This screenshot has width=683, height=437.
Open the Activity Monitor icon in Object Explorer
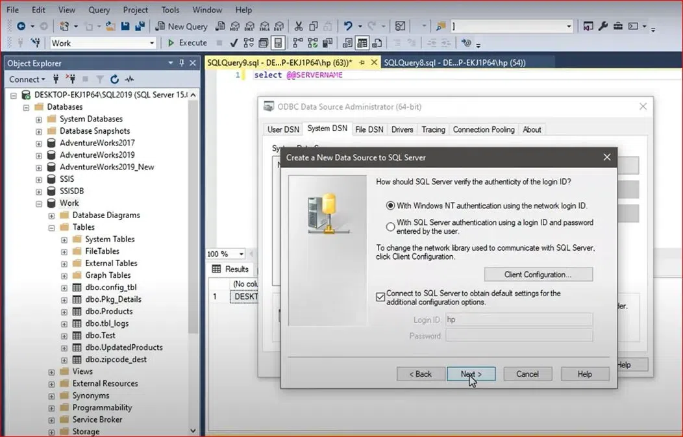129,79
